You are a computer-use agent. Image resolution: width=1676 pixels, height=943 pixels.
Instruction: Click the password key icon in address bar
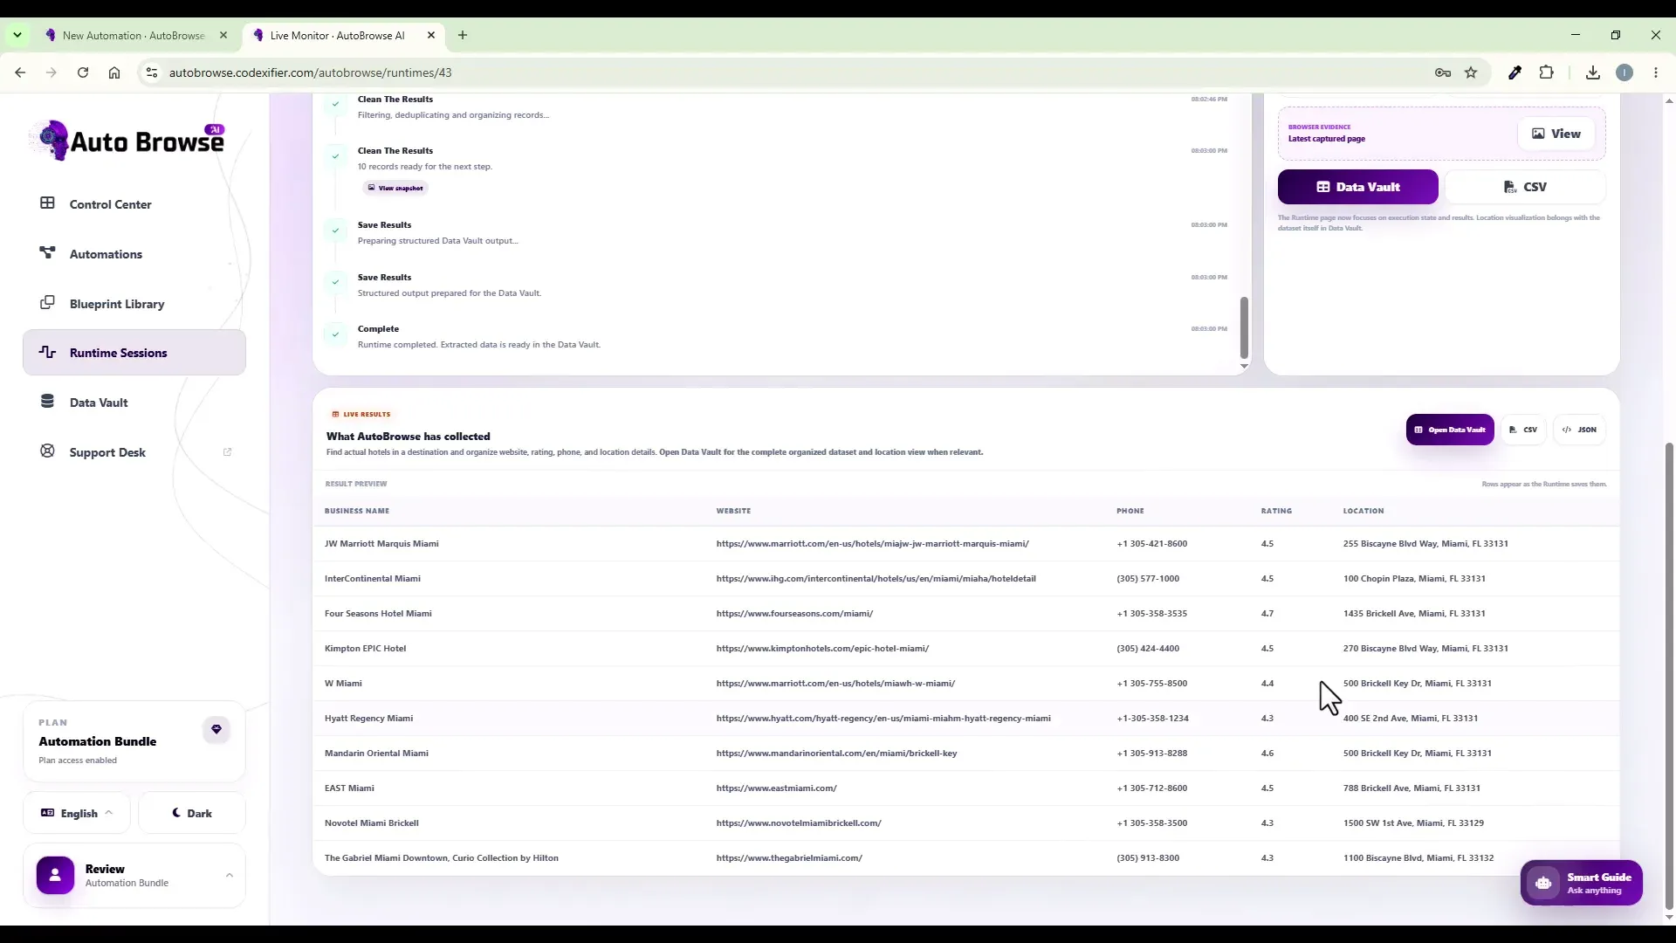1443,72
